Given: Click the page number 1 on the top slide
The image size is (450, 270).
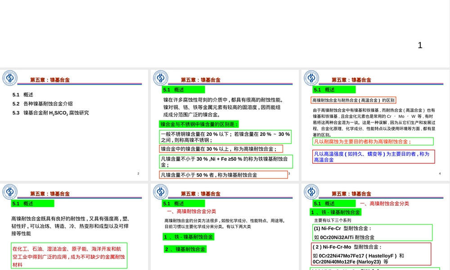Looking at the screenshot, I should [x=420, y=45].
